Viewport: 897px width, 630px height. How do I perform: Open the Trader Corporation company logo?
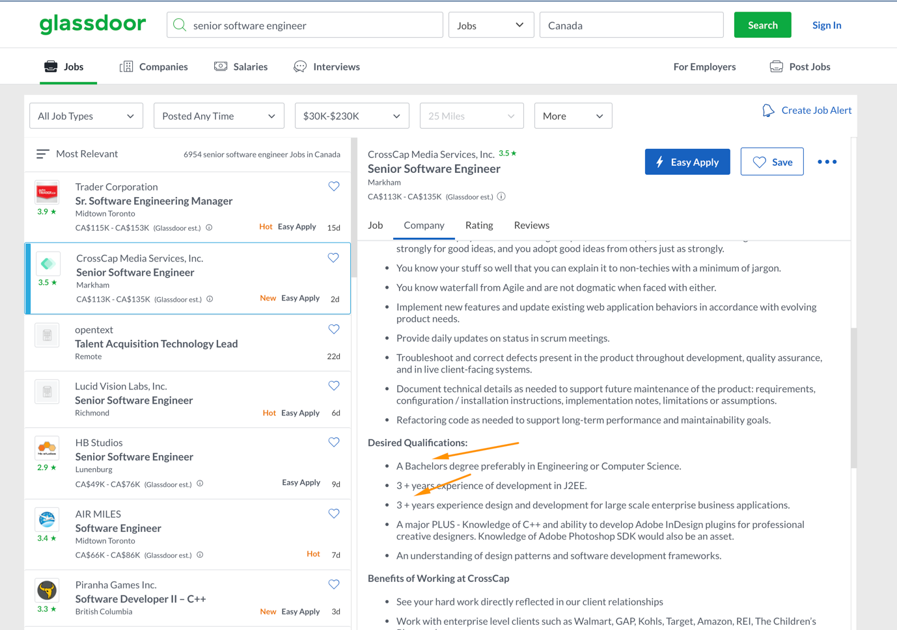click(47, 192)
